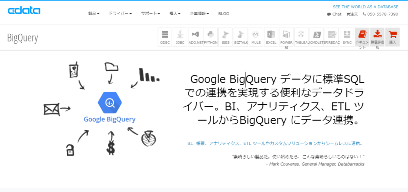Click the CData logo
This screenshot has height=192, width=408.
pos(24,11)
